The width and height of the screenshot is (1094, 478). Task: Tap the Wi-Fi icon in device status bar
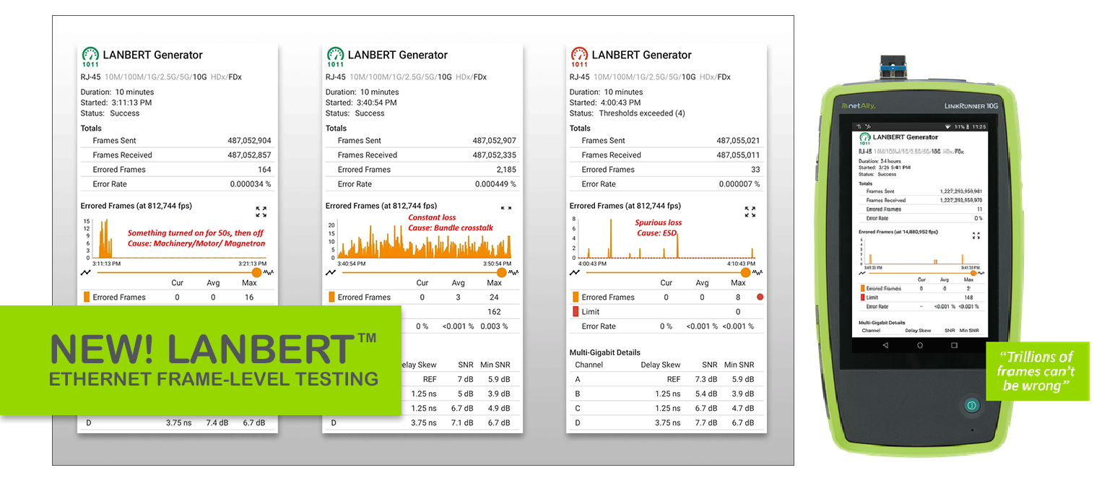(947, 127)
